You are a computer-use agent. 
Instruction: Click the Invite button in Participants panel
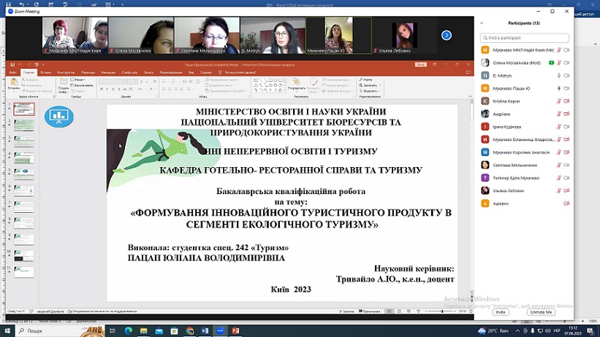(501, 312)
